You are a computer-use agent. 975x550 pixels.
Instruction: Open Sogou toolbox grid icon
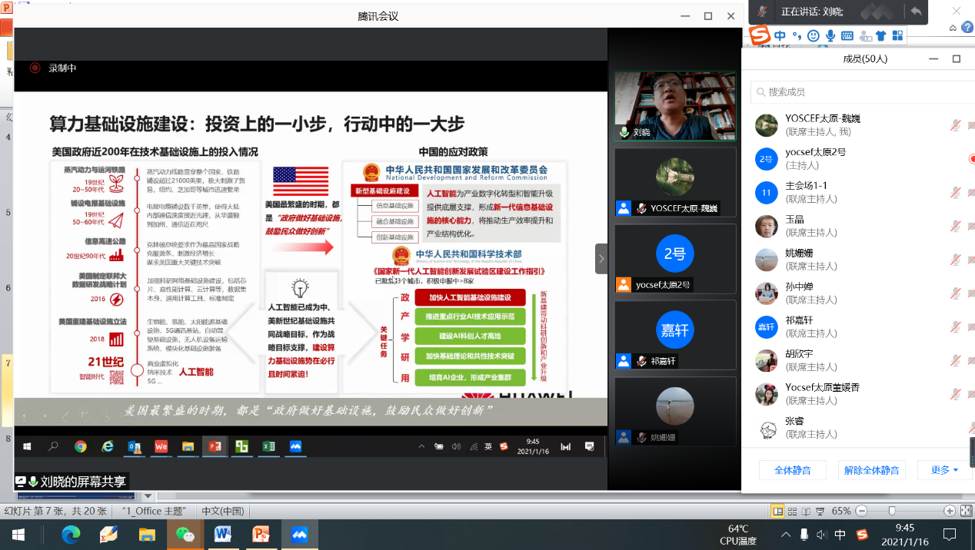897,35
